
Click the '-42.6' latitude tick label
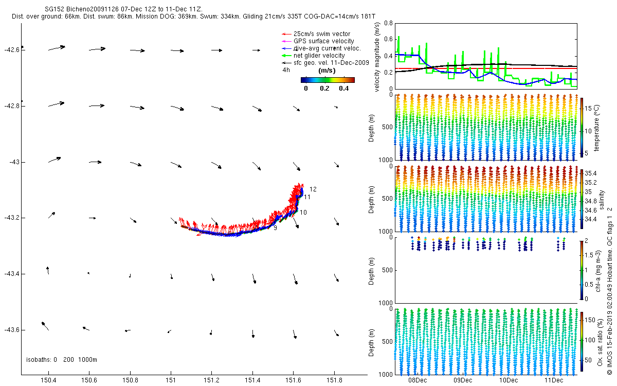(x=11, y=50)
